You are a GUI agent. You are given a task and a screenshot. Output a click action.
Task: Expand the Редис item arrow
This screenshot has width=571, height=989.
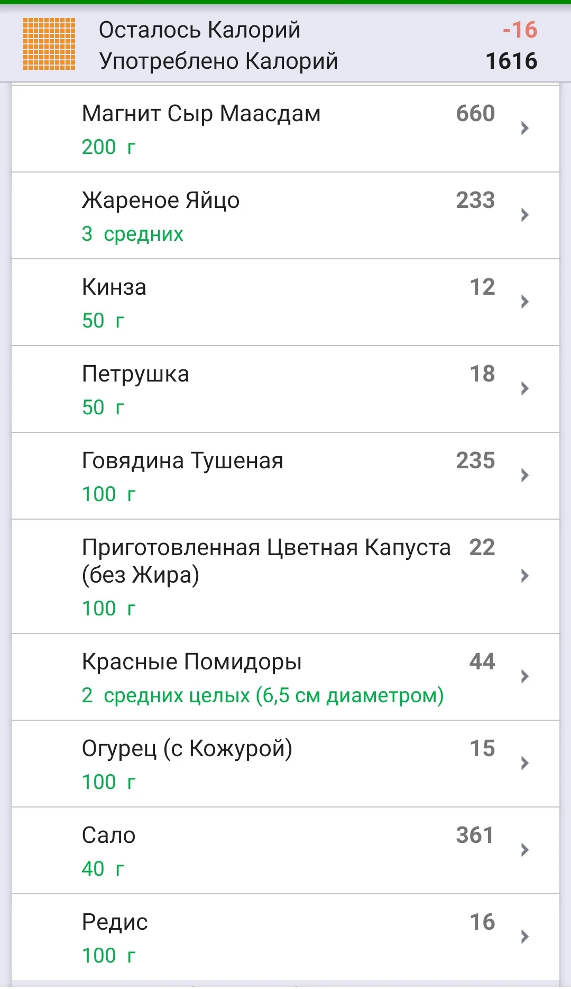tap(524, 937)
